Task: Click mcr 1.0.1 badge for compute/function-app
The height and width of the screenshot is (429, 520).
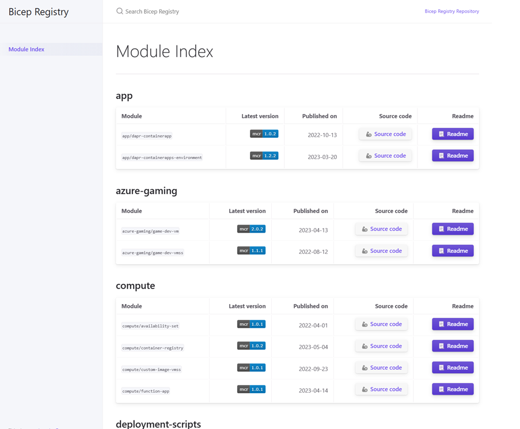Action: (x=252, y=389)
